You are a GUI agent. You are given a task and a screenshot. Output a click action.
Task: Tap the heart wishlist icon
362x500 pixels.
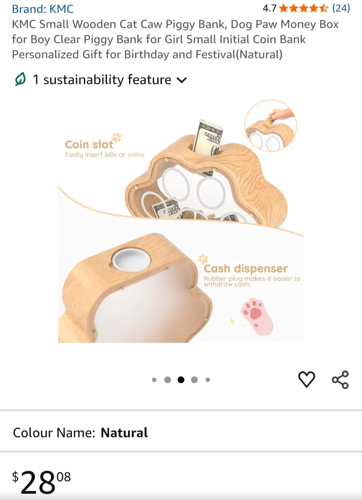[307, 379]
